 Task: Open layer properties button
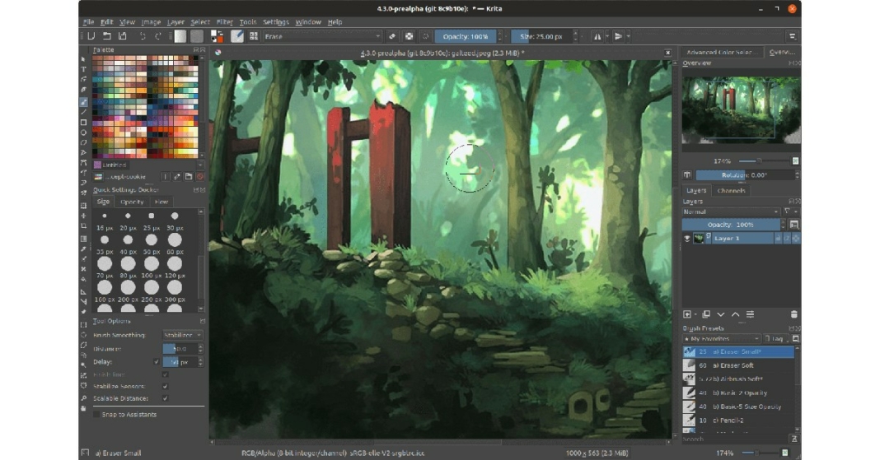coord(750,315)
